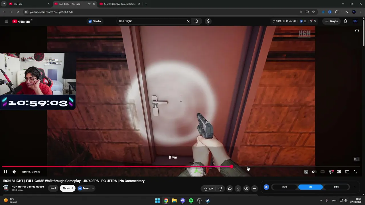365x205 pixels.
Task: Click the HGH channel avatar
Action: [x=6, y=188]
